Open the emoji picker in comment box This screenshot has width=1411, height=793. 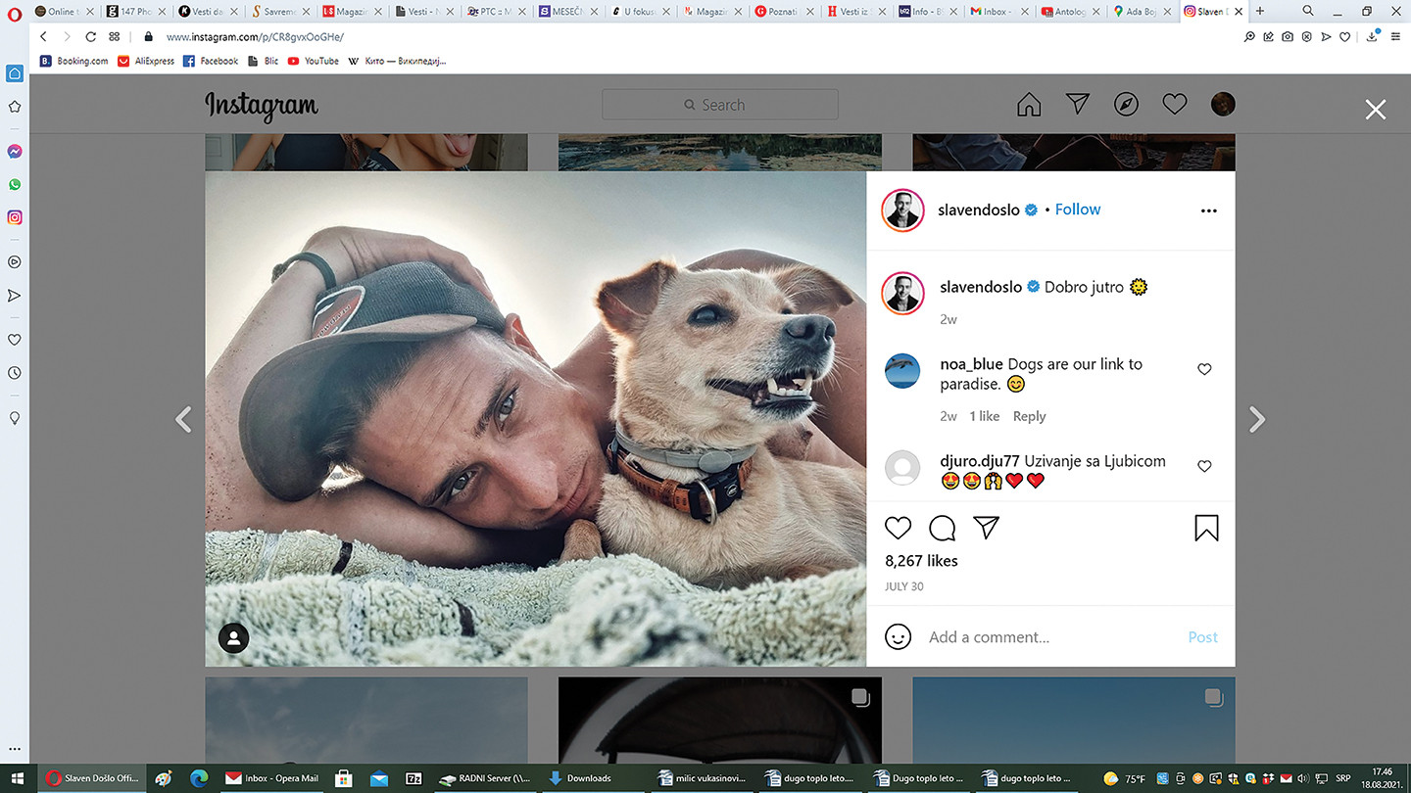(898, 636)
